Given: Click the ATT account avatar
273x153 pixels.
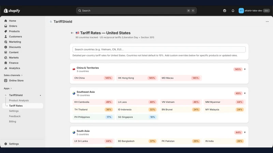Looking at the screenshot, I should click(x=241, y=11).
